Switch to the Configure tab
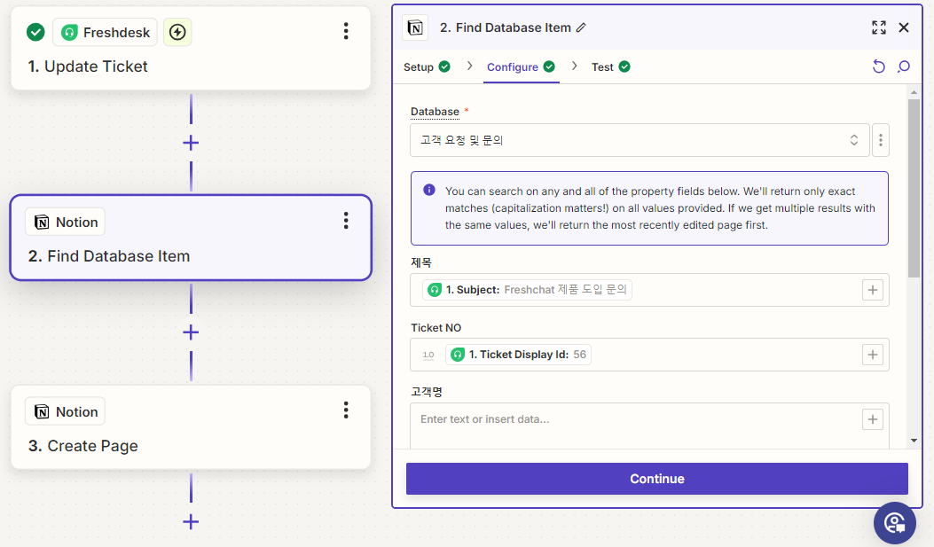This screenshot has height=547, width=934. pos(521,66)
